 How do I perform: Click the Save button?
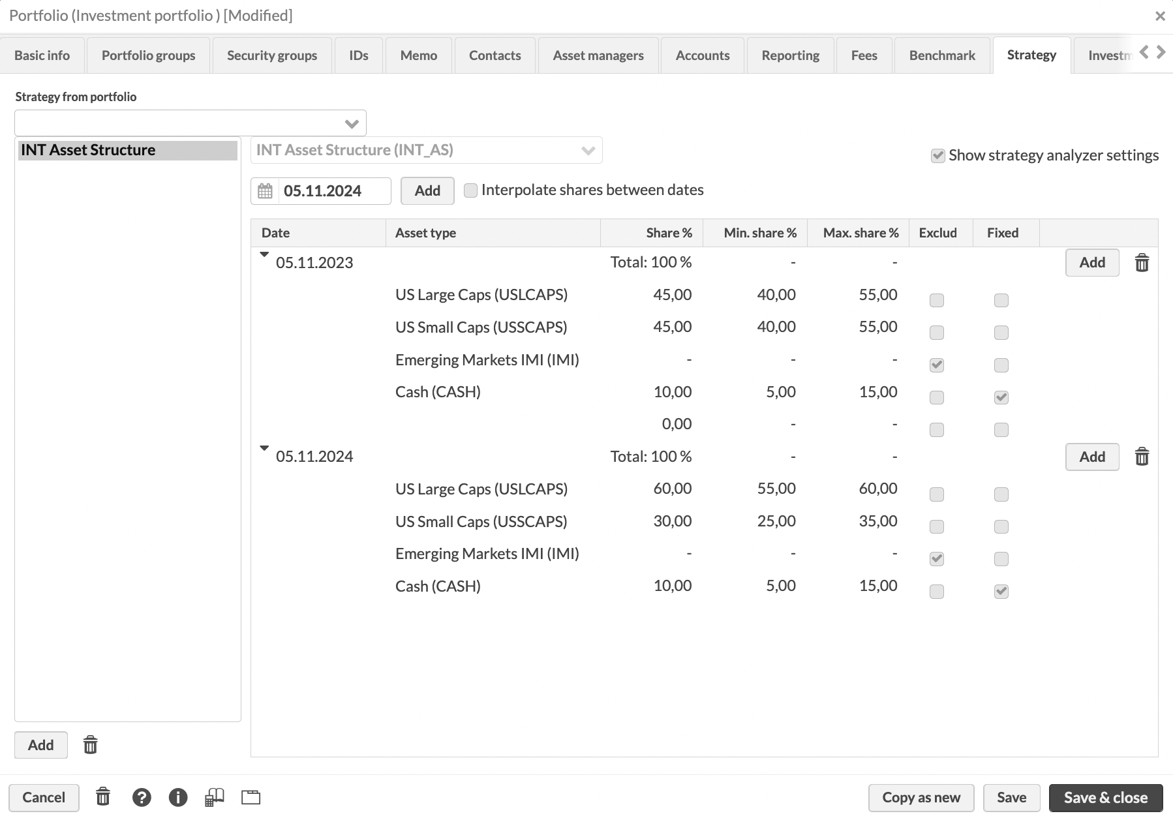point(1012,798)
